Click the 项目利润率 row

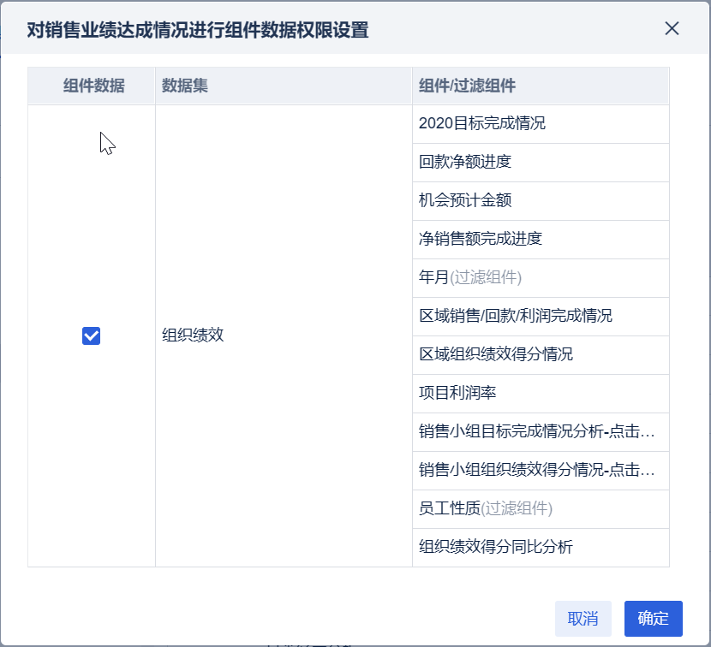click(541, 394)
